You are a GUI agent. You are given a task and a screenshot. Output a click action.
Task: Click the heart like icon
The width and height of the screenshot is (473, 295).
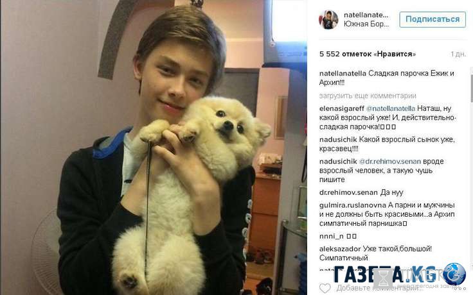(x=325, y=288)
